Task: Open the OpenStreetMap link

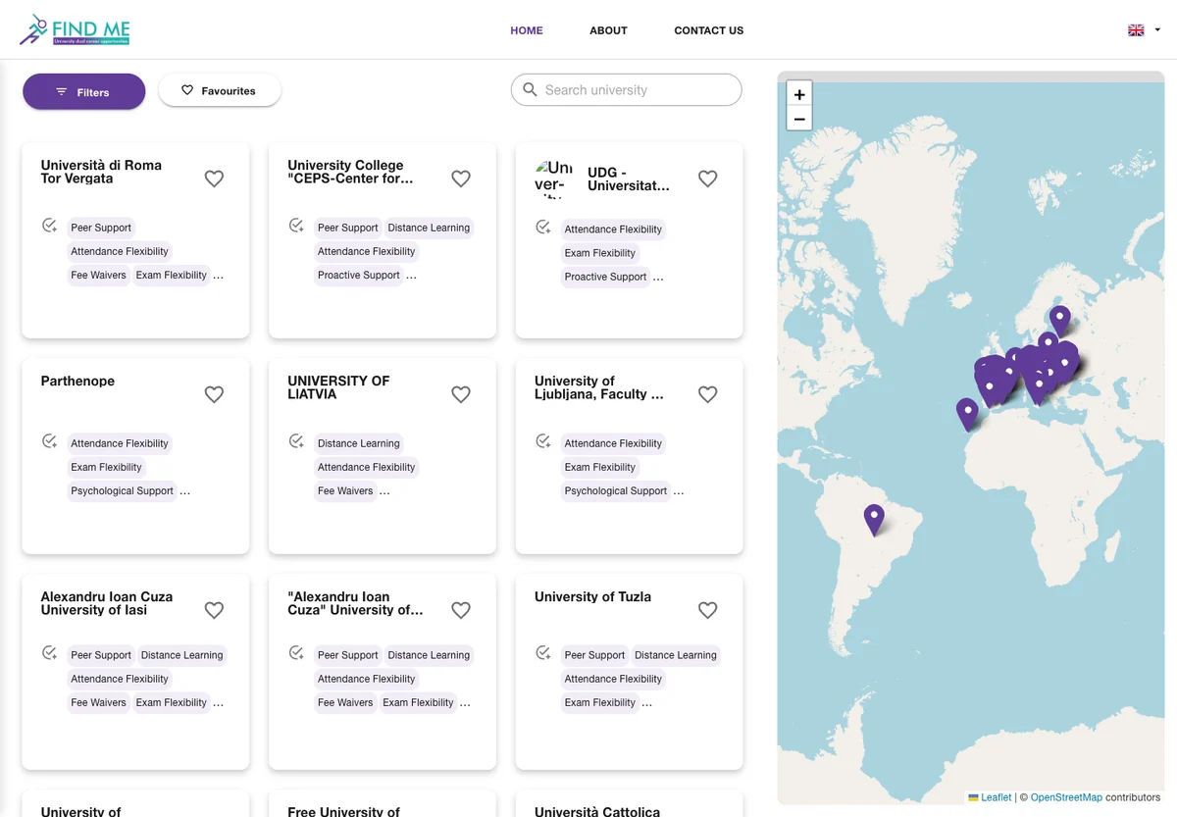Action: coord(1066,797)
